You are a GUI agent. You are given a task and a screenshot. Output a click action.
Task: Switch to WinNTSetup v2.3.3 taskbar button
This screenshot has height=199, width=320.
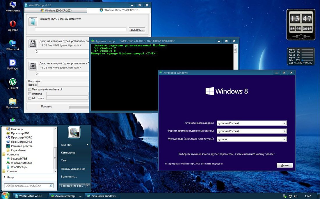pyautogui.click(x=31, y=196)
